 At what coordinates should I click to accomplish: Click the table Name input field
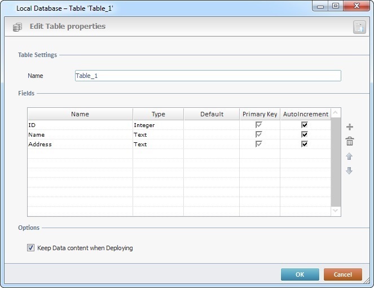208,76
